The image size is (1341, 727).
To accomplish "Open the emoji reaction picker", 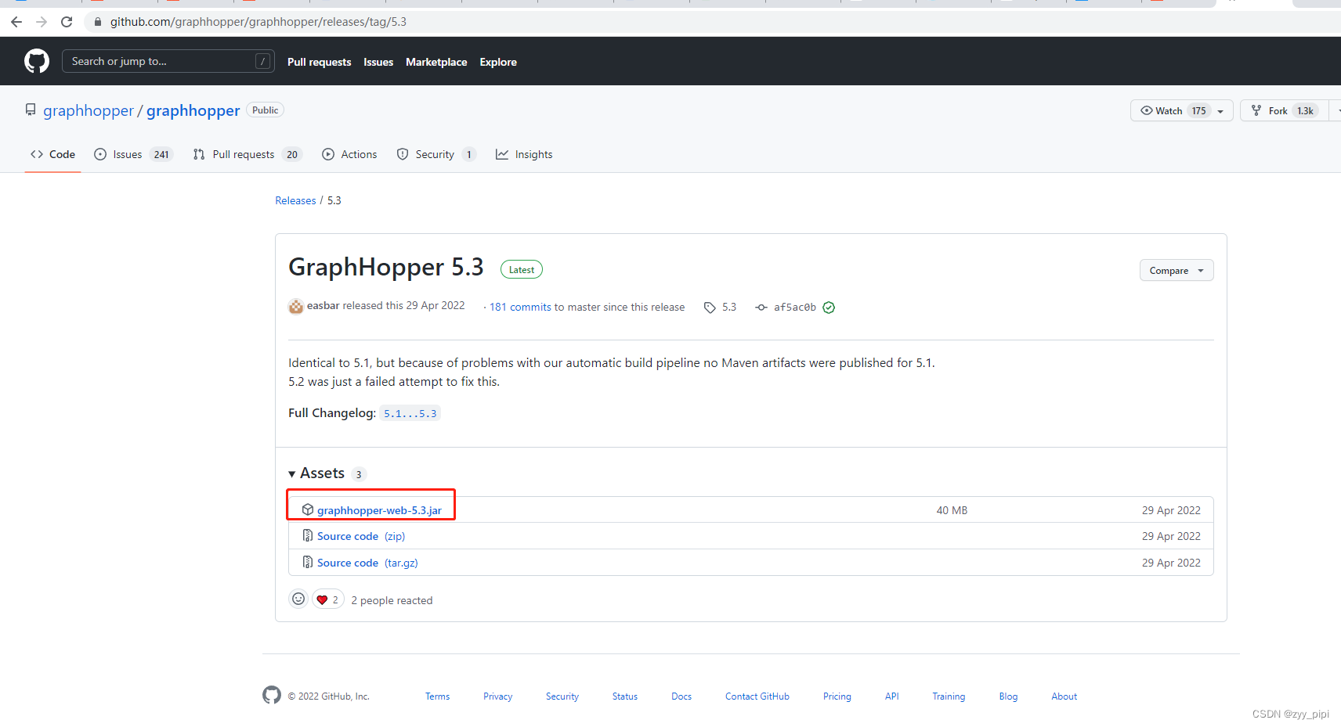I will click(x=298, y=599).
